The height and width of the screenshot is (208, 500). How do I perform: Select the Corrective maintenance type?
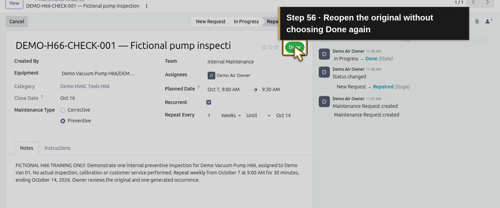[x=63, y=110]
